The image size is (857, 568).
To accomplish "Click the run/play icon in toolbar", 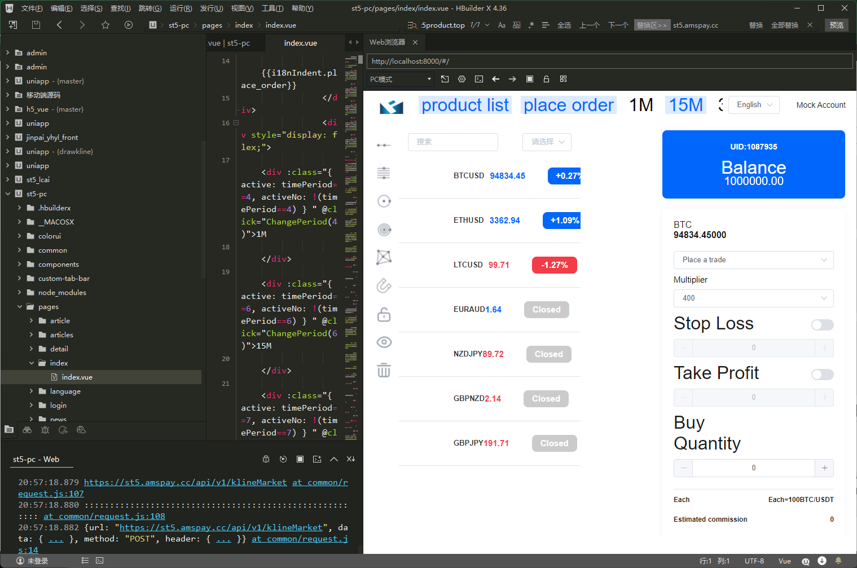I will point(129,25).
